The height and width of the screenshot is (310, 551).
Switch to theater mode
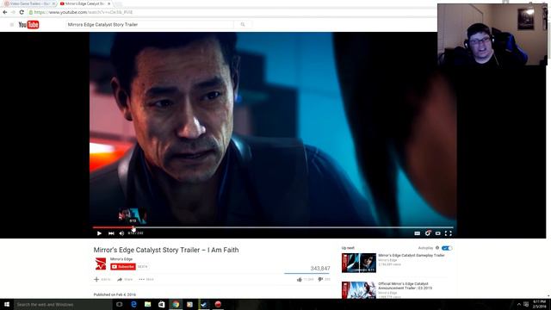438,233
